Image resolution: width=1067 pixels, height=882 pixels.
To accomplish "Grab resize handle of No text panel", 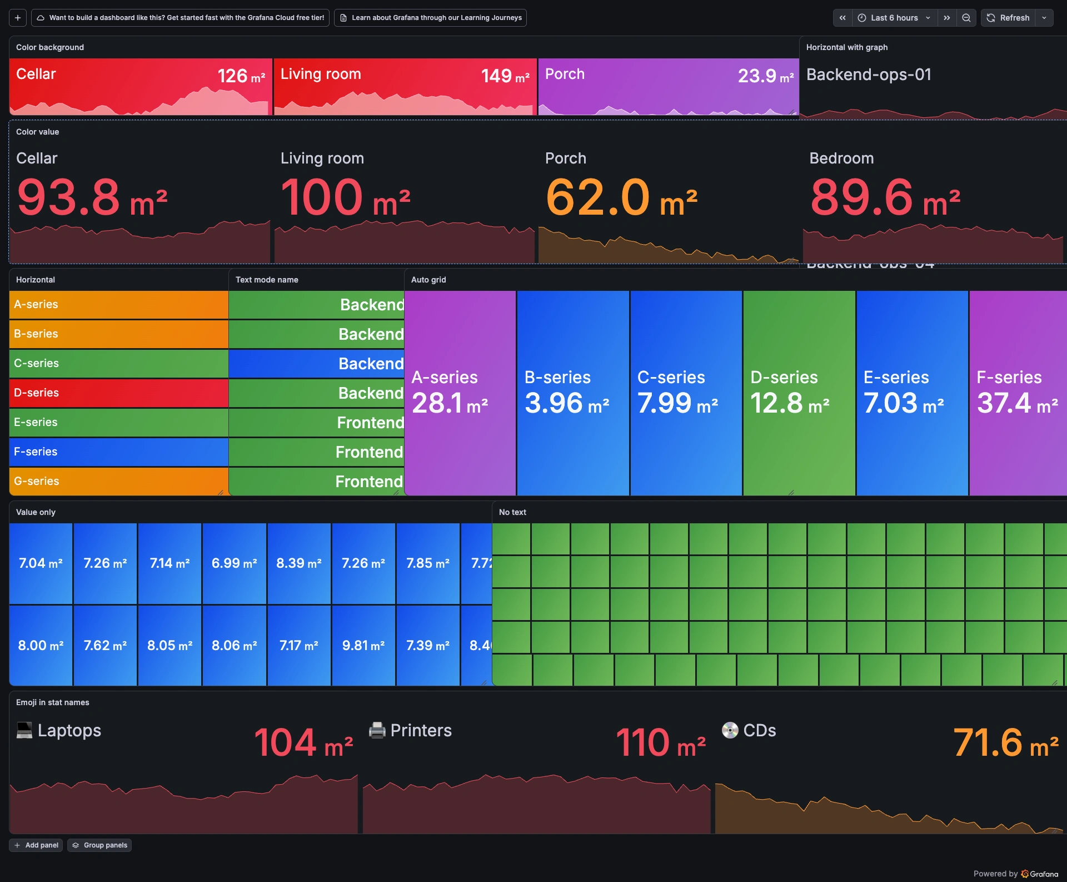I will pyautogui.click(x=1054, y=682).
